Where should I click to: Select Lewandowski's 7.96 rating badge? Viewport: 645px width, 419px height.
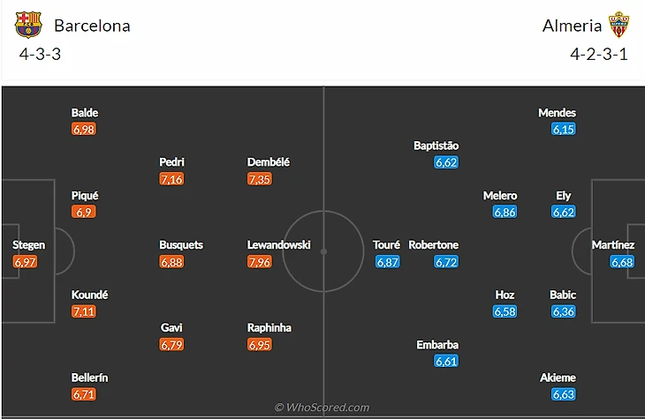click(x=260, y=261)
